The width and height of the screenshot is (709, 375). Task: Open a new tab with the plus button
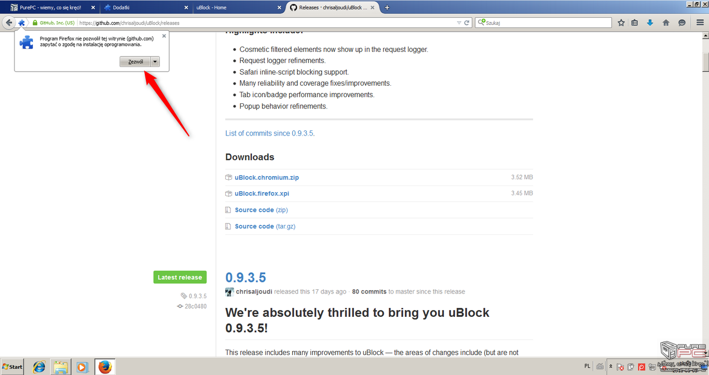coord(387,7)
